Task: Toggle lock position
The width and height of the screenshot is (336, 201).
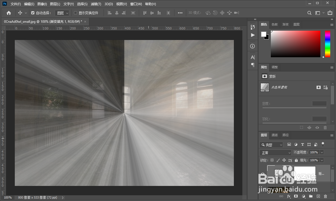Action: click(284, 160)
